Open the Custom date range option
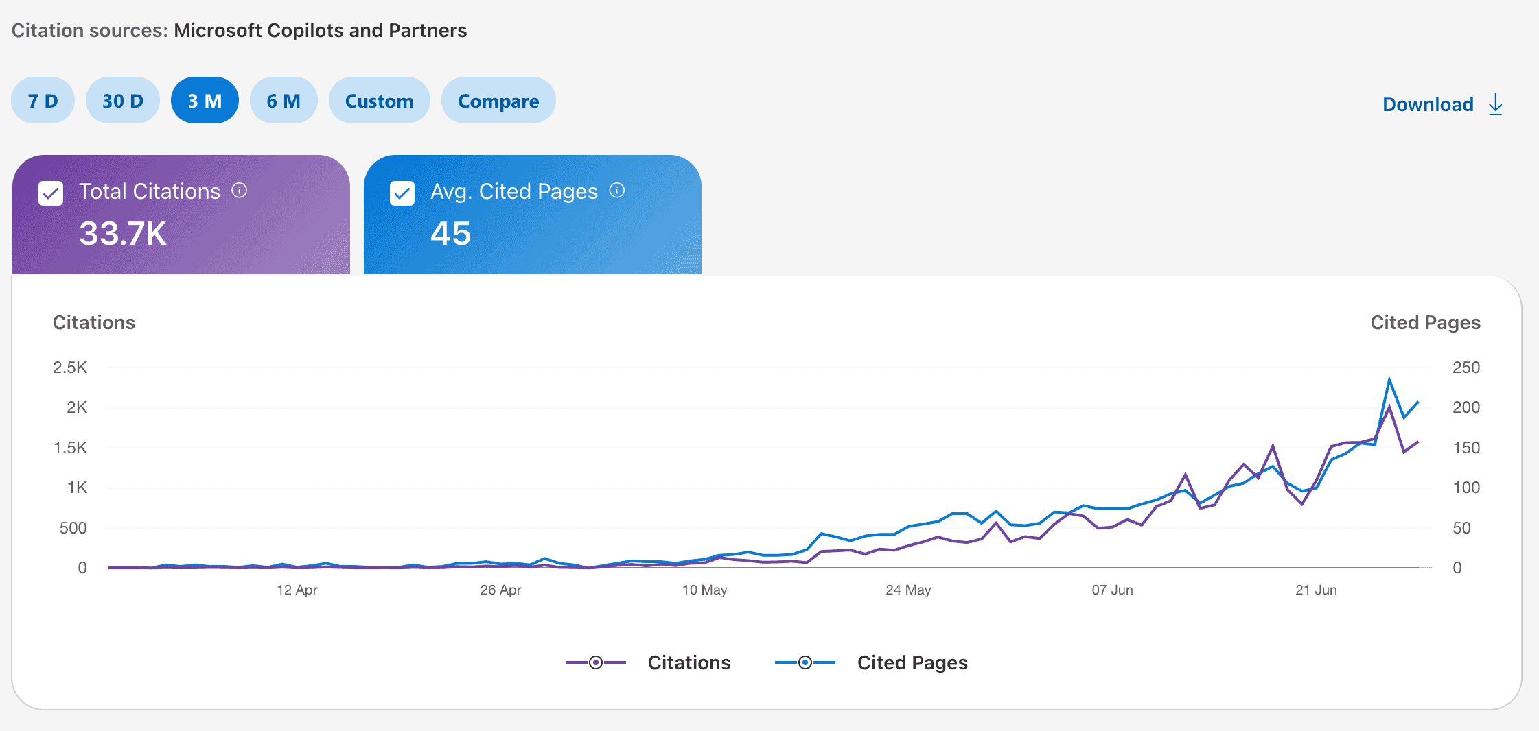Viewport: 1539px width, 731px height. [x=379, y=101]
